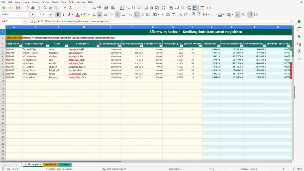The image size is (304, 171).
Task: Click the Print icon
Action: [x=33, y=8]
